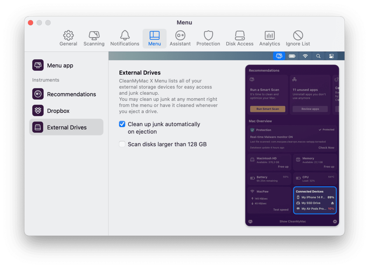Switch to the Scanning preferences tab

coord(94,39)
